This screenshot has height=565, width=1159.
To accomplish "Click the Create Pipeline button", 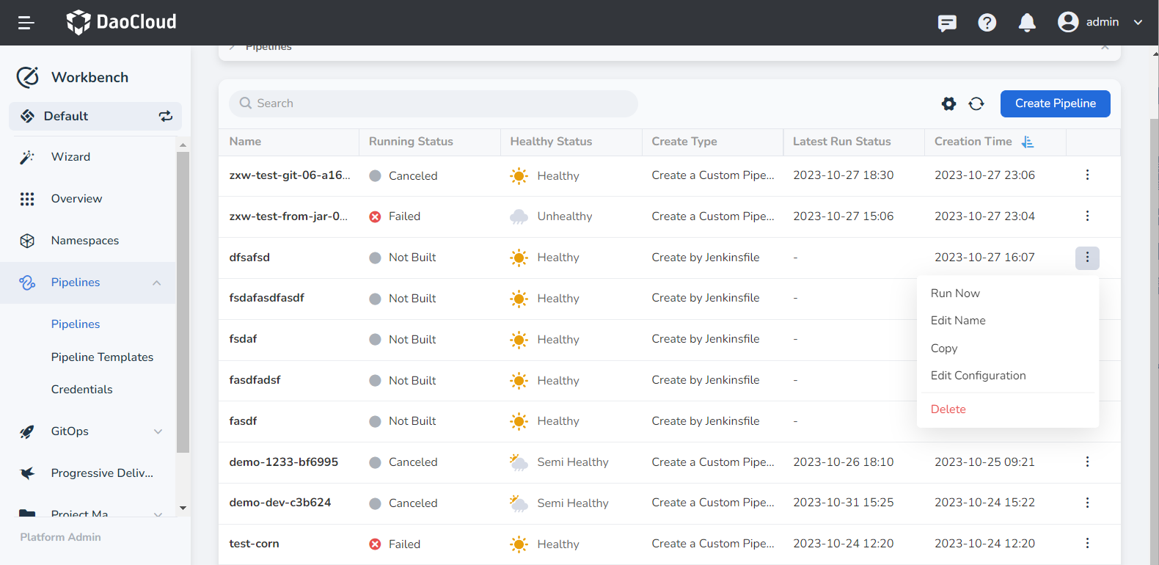I will 1055,103.
